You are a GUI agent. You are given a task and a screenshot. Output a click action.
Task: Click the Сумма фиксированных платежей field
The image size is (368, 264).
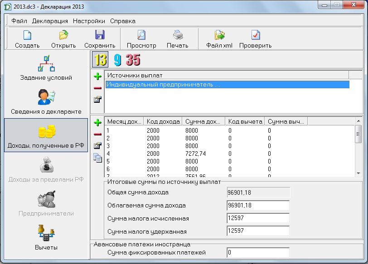[258, 253]
